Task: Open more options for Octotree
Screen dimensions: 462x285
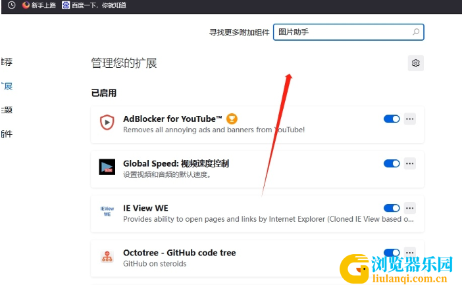Action: click(410, 252)
